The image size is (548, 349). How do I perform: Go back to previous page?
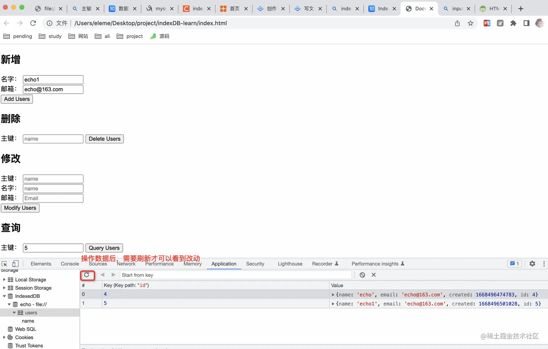pos(7,23)
